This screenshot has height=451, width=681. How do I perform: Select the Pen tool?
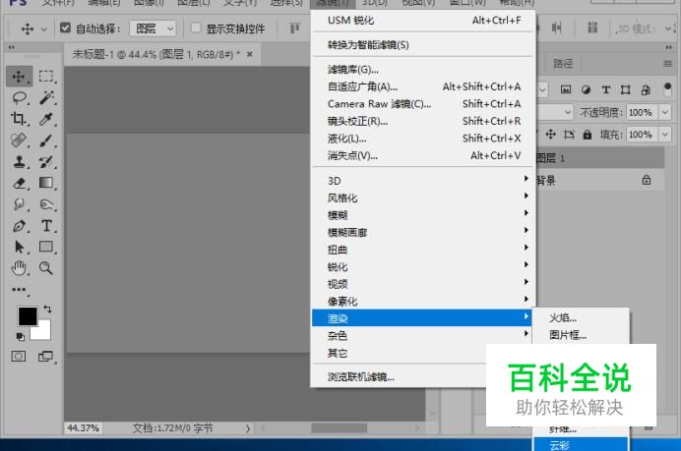[x=19, y=226]
